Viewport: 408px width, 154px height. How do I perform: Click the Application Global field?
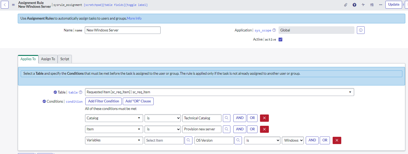(316, 30)
